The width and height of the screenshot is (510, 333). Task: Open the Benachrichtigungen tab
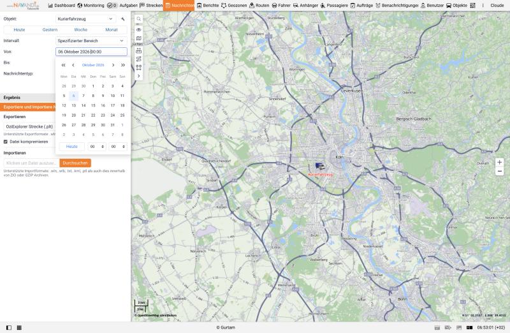click(x=397, y=6)
